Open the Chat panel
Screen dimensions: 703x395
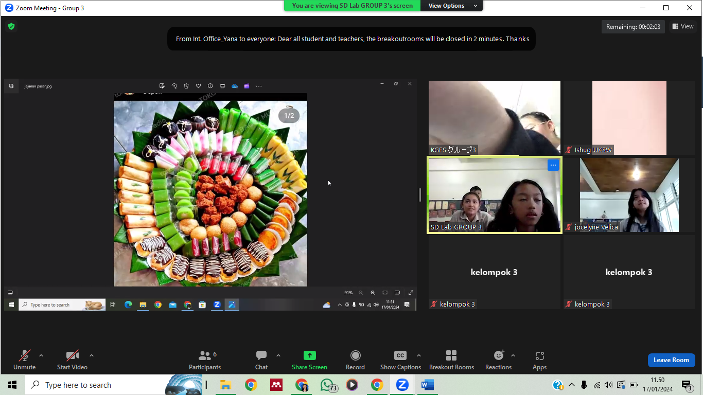tap(261, 356)
